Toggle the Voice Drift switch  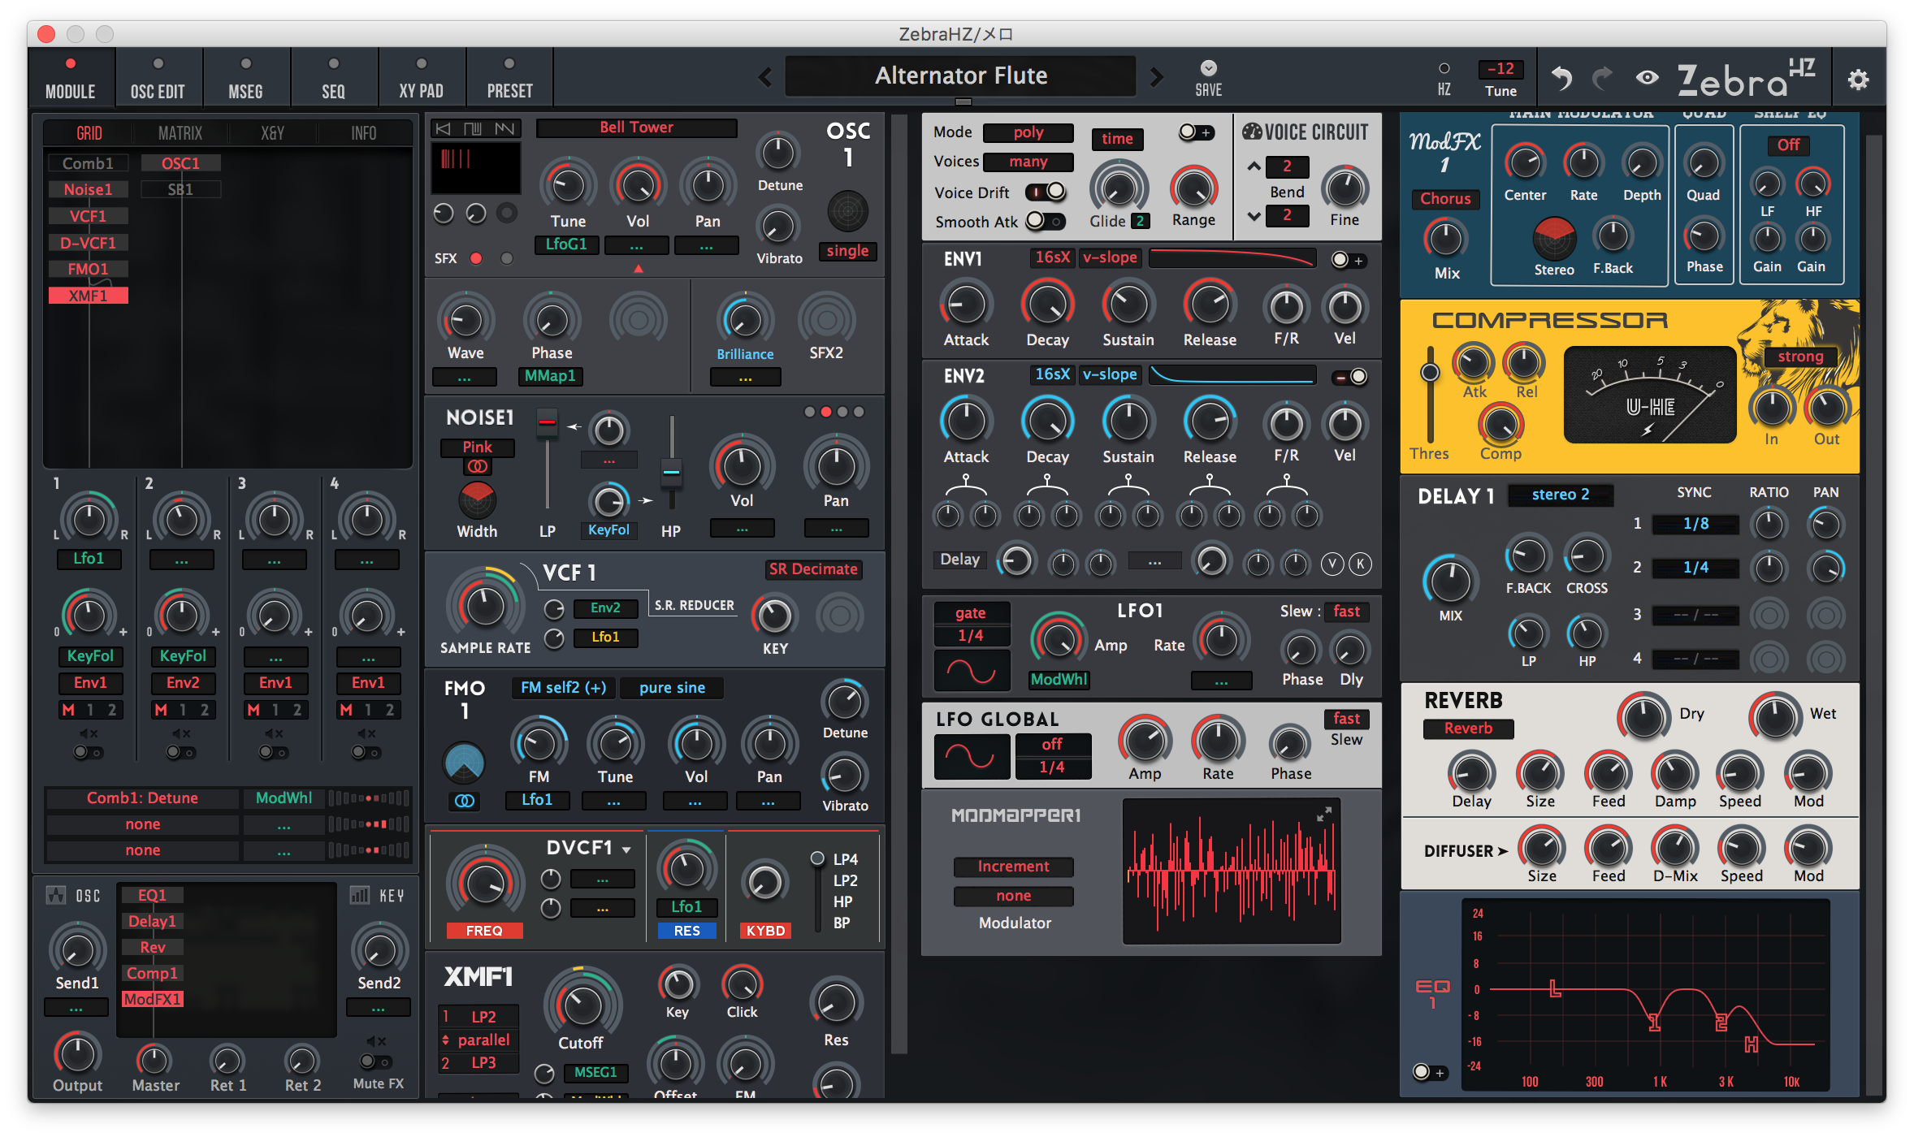point(1045,192)
